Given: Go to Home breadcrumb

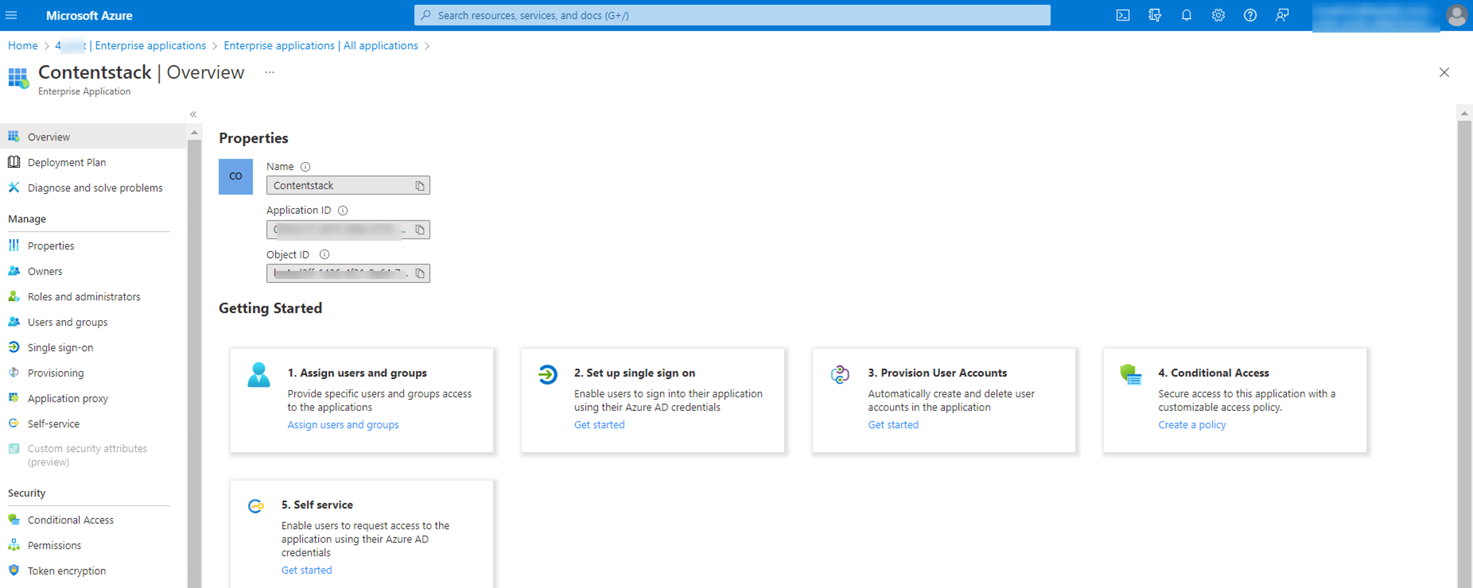Looking at the screenshot, I should [23, 46].
